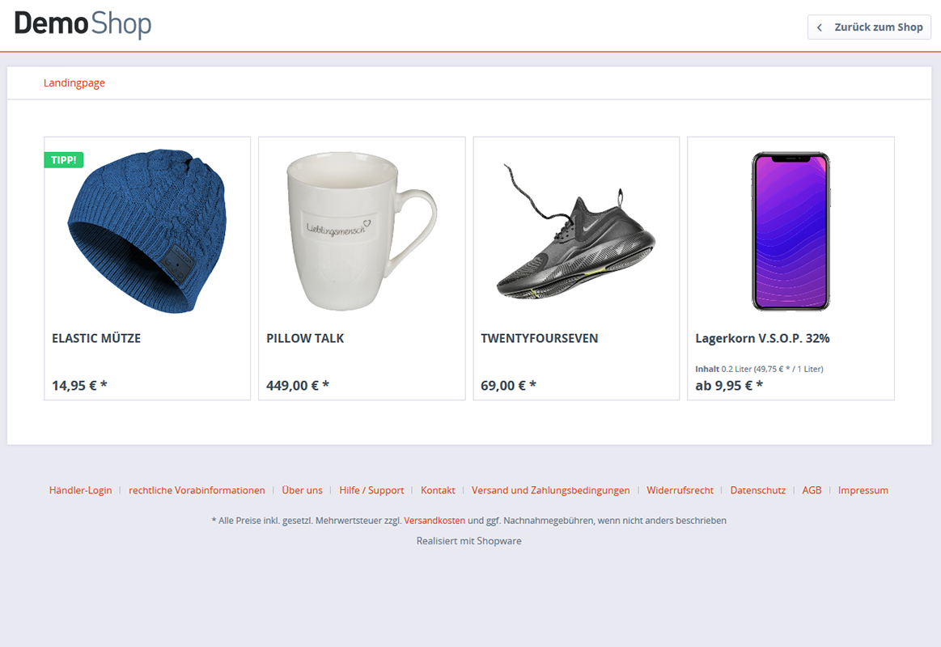Open the Widerrufsrecht footer link

coord(680,490)
